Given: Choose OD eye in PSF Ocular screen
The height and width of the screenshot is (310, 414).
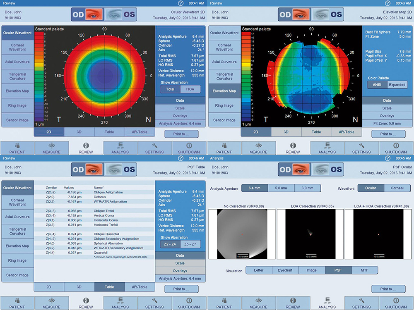Looking at the screenshot, I should [294, 169].
